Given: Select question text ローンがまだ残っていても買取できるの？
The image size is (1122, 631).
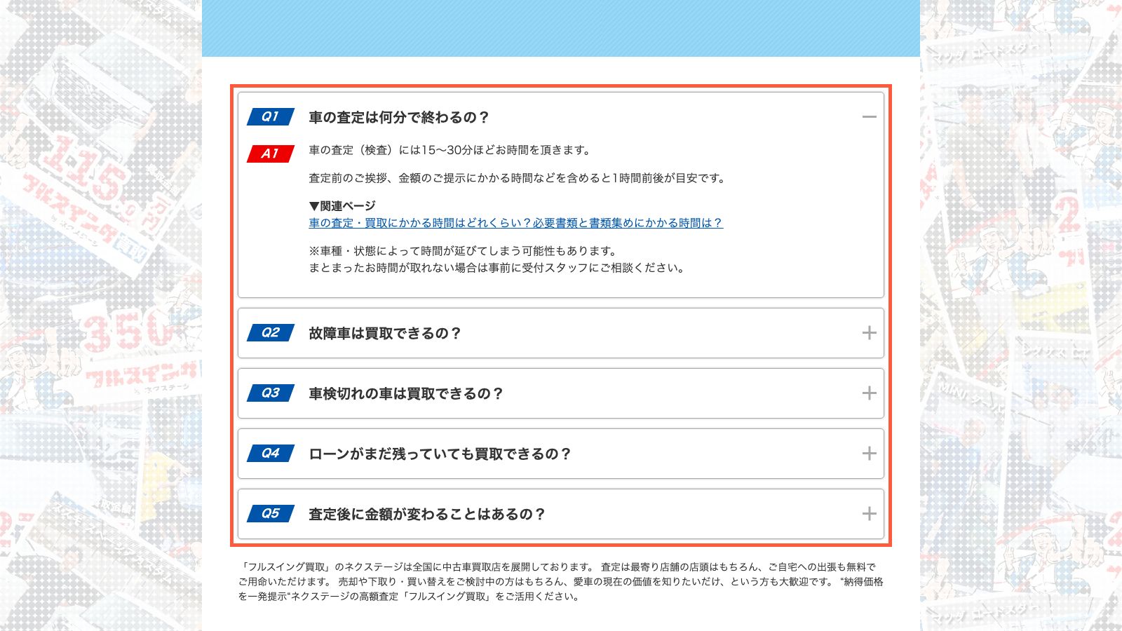Looking at the screenshot, I should coord(440,454).
